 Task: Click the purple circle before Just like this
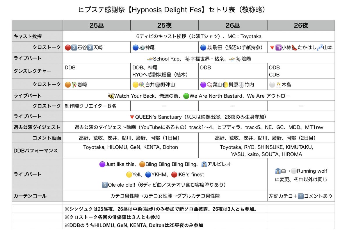coord(102,164)
